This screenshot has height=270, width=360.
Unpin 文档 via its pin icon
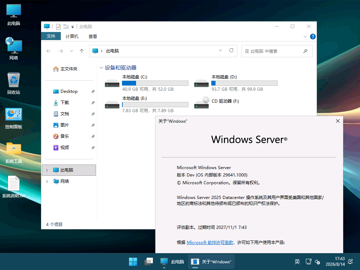(x=93, y=114)
